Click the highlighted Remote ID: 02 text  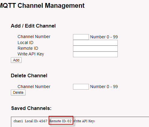60,121
